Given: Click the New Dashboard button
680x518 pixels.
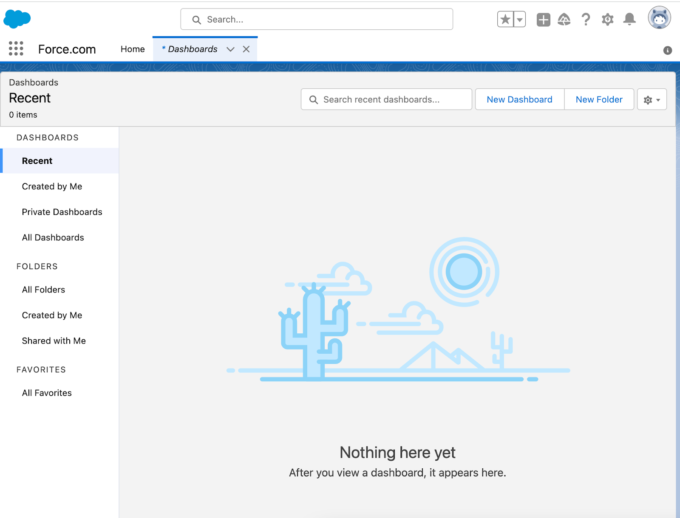Looking at the screenshot, I should click(x=519, y=100).
